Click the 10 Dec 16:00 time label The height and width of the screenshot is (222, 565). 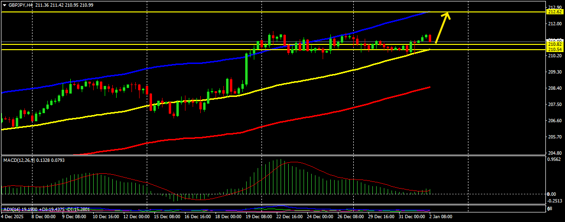pyautogui.click(x=106, y=217)
